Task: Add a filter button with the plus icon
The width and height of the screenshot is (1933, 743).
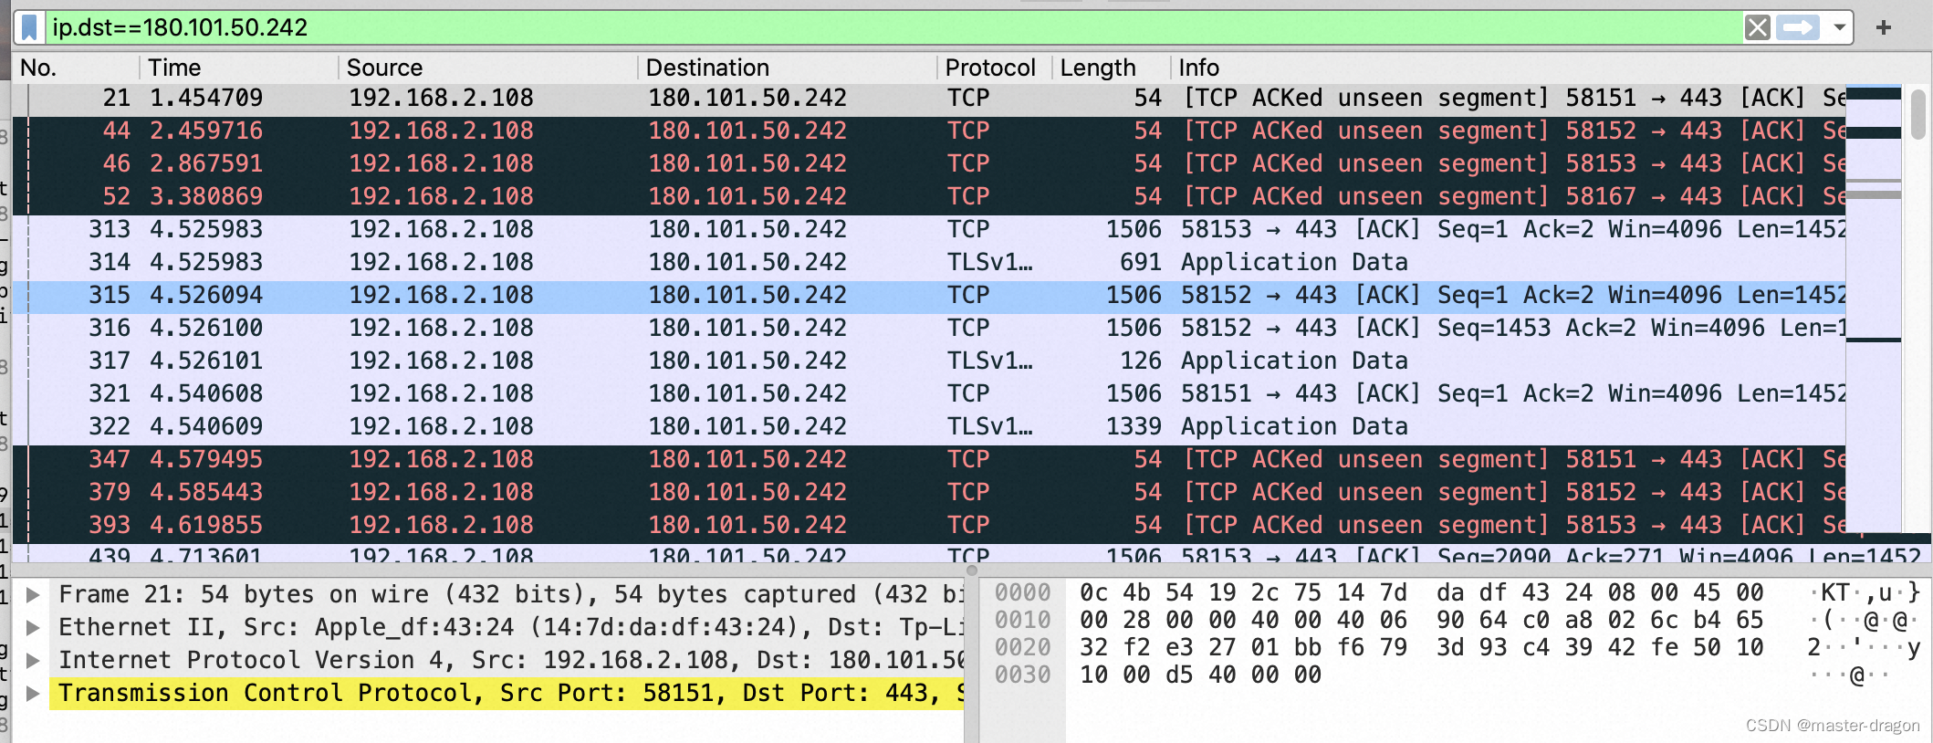Action: 1884,27
